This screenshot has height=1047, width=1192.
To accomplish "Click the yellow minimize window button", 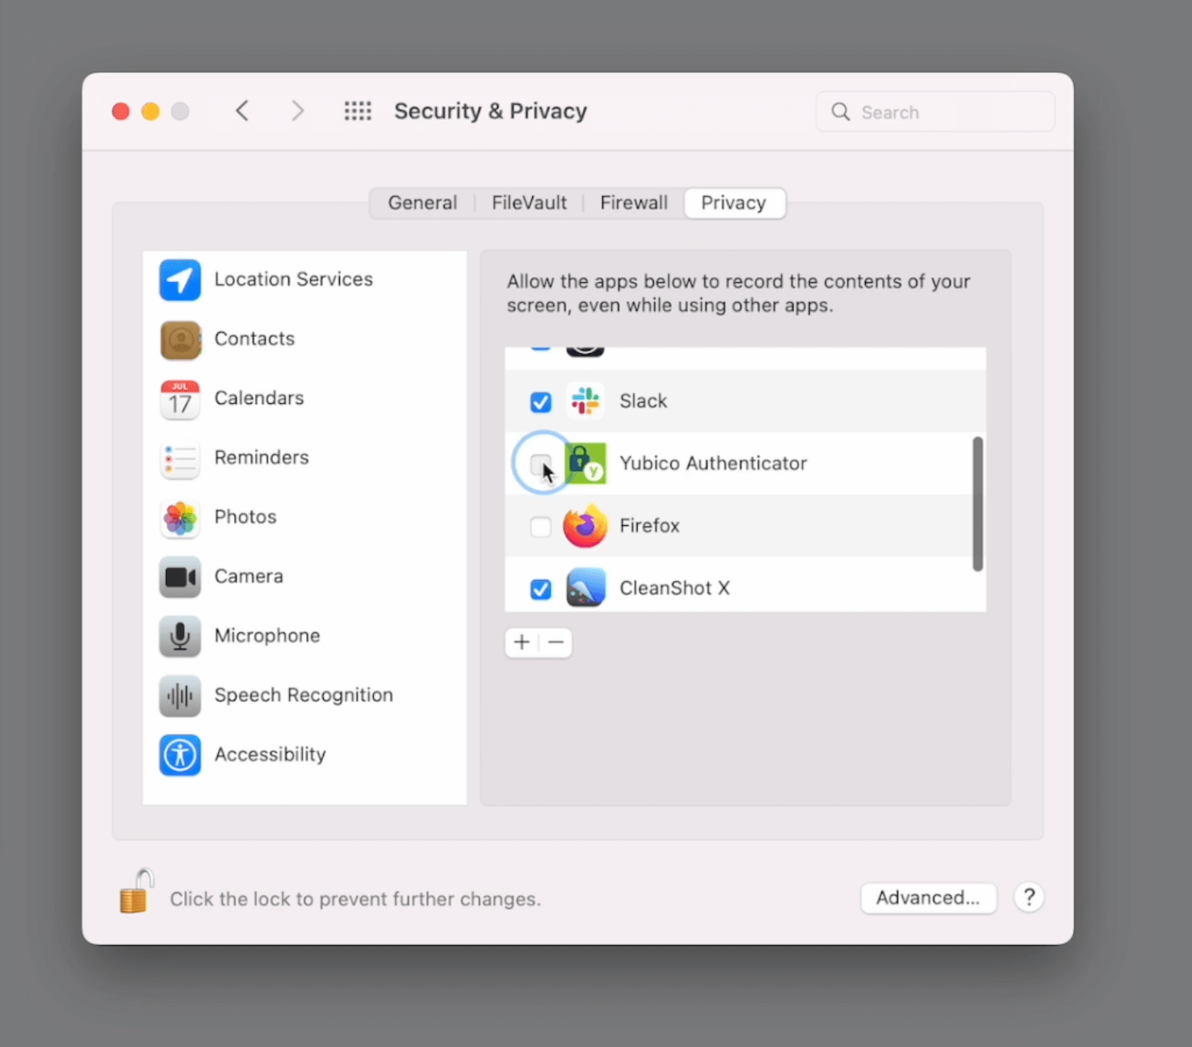I will (x=150, y=111).
